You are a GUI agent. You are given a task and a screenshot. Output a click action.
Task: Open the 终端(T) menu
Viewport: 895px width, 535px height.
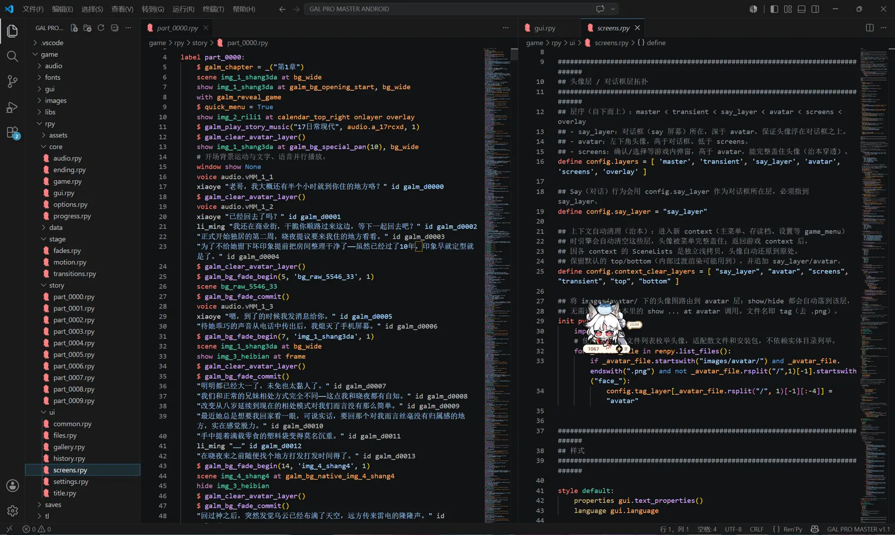pyautogui.click(x=213, y=9)
